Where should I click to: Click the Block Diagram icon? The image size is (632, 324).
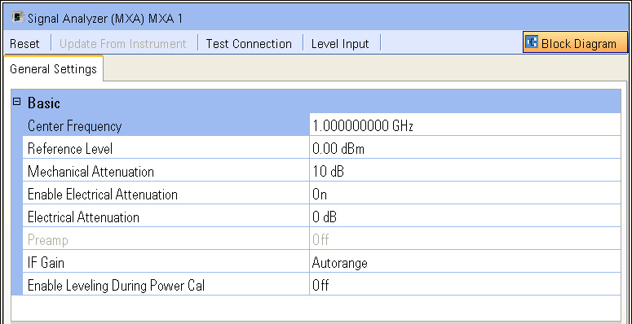[532, 42]
